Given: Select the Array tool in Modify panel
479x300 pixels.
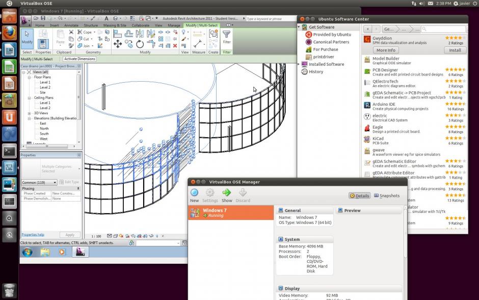Looking at the screenshot, I should [161, 39].
